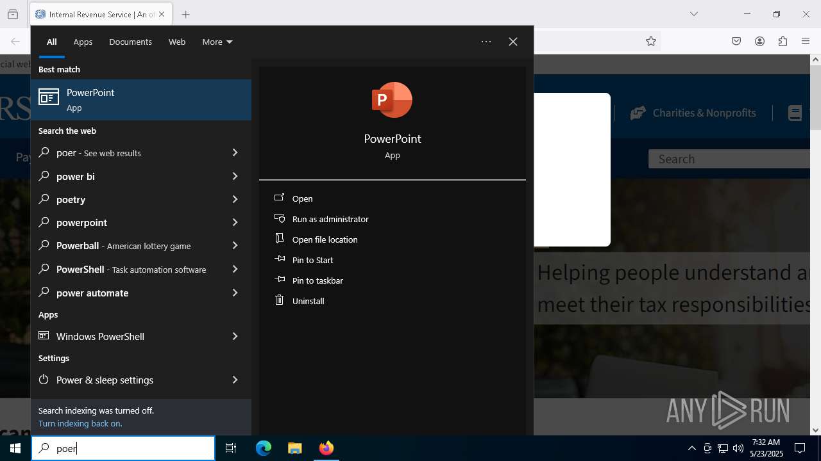The height and width of the screenshot is (461, 821).
Task: Open Firefox Pocket save icon
Action: 736,41
